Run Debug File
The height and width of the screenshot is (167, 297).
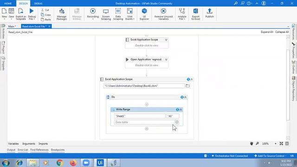coord(32,14)
